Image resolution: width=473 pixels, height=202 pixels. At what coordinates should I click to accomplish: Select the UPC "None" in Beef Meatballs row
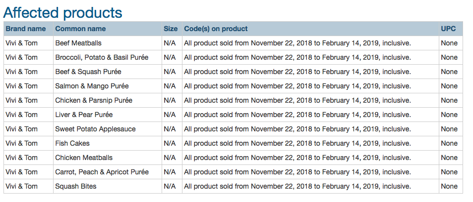tap(449, 43)
